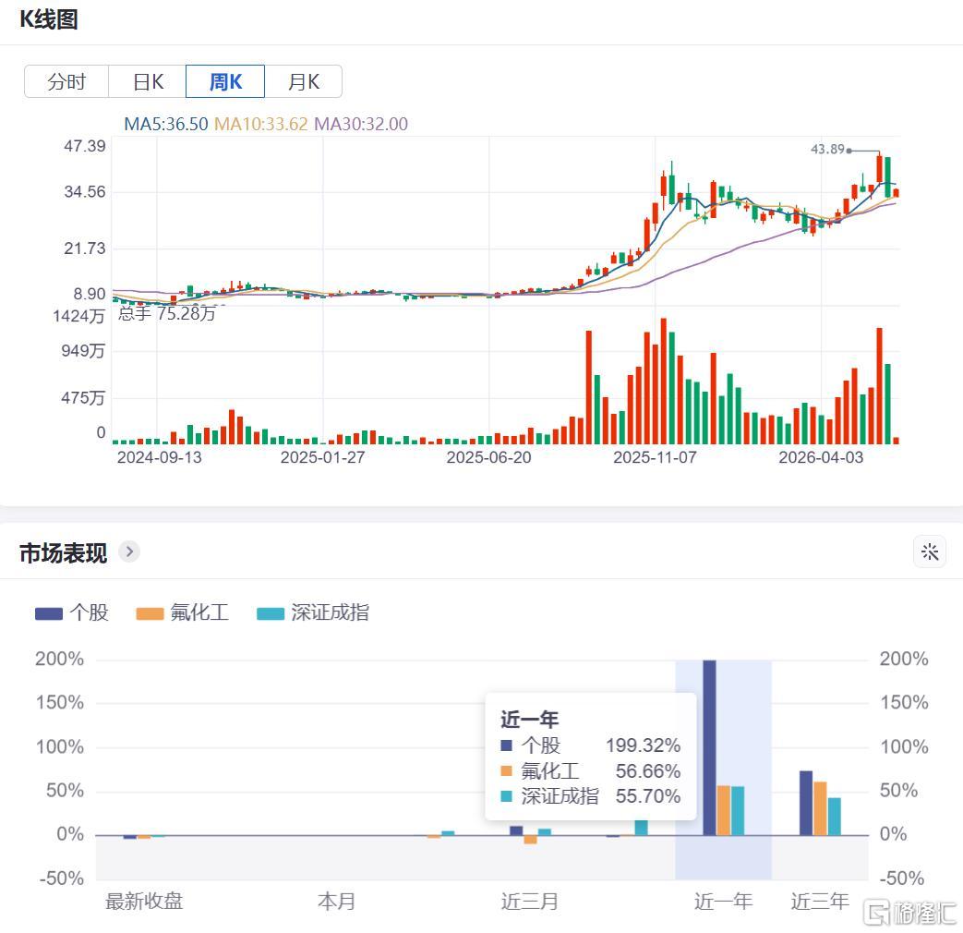Toggle the 氟化工 legend series

coord(183,612)
